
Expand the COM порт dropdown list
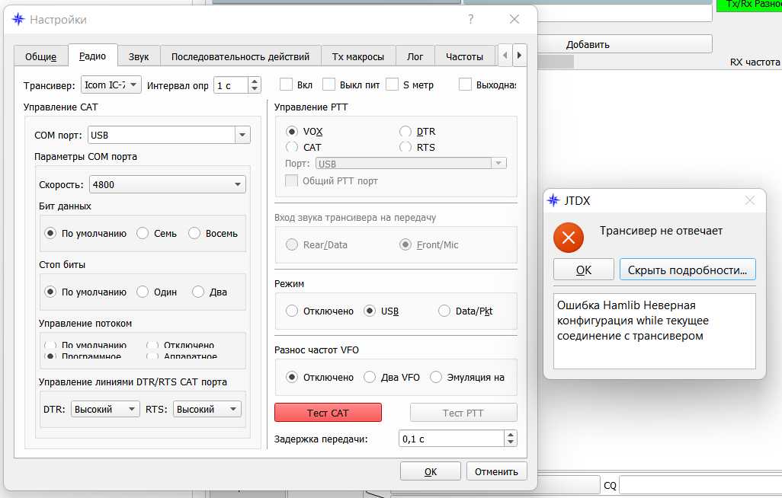pyautogui.click(x=242, y=136)
